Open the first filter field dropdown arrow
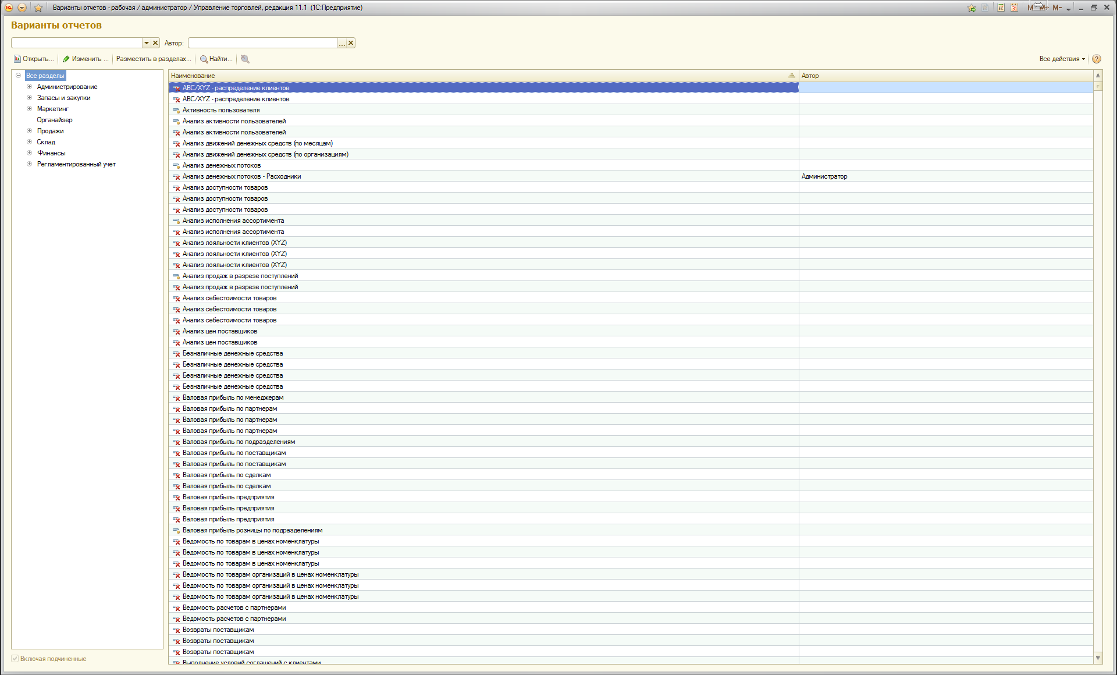The height and width of the screenshot is (675, 1117). pyautogui.click(x=147, y=43)
